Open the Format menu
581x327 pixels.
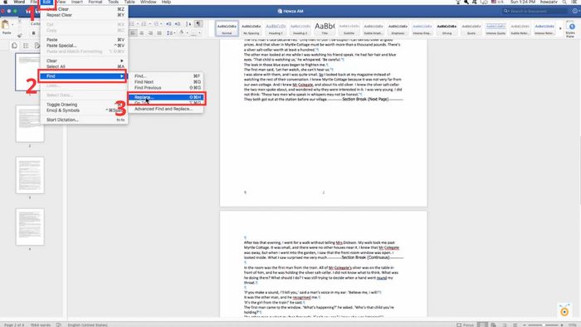coord(95,2)
